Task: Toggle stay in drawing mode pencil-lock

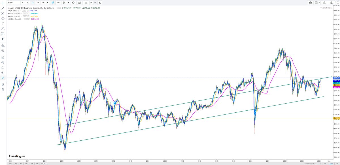Action: tap(3, 62)
